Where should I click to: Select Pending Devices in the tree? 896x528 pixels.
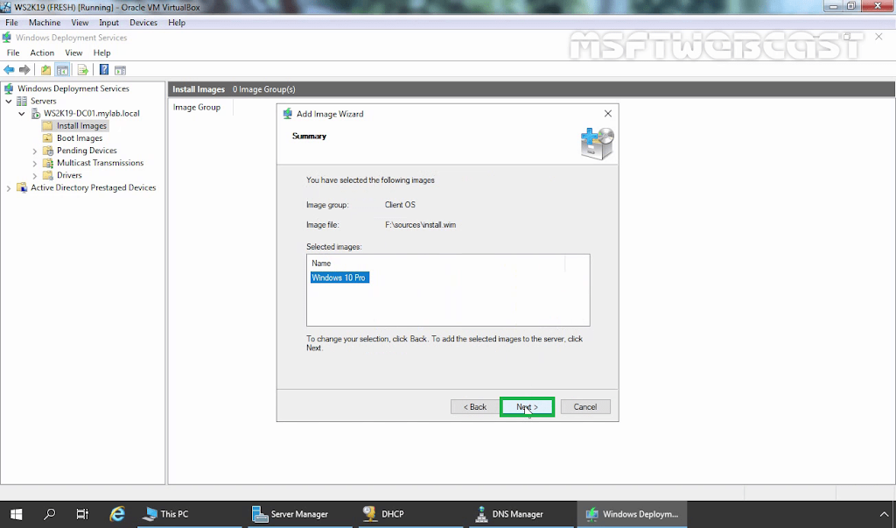coord(87,151)
